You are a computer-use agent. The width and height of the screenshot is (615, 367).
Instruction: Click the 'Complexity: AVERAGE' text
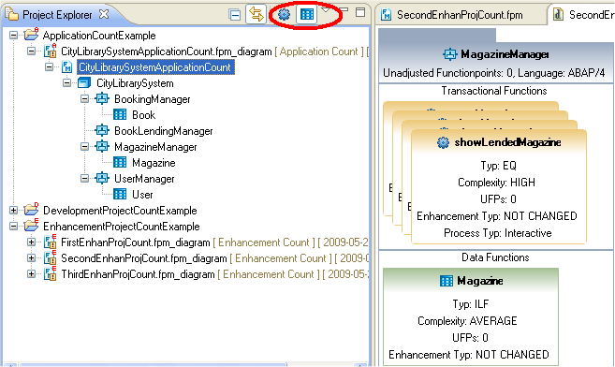[x=467, y=321]
